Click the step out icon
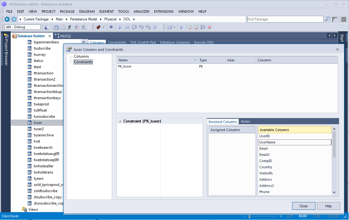Screen dimensions: 349x220 pyautogui.click(x=148, y=27)
